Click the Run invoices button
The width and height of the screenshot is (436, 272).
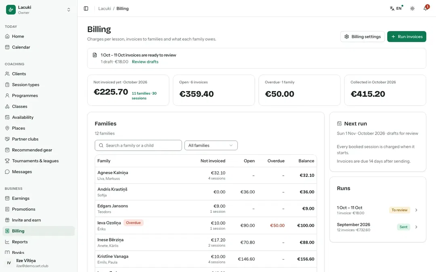407,37
